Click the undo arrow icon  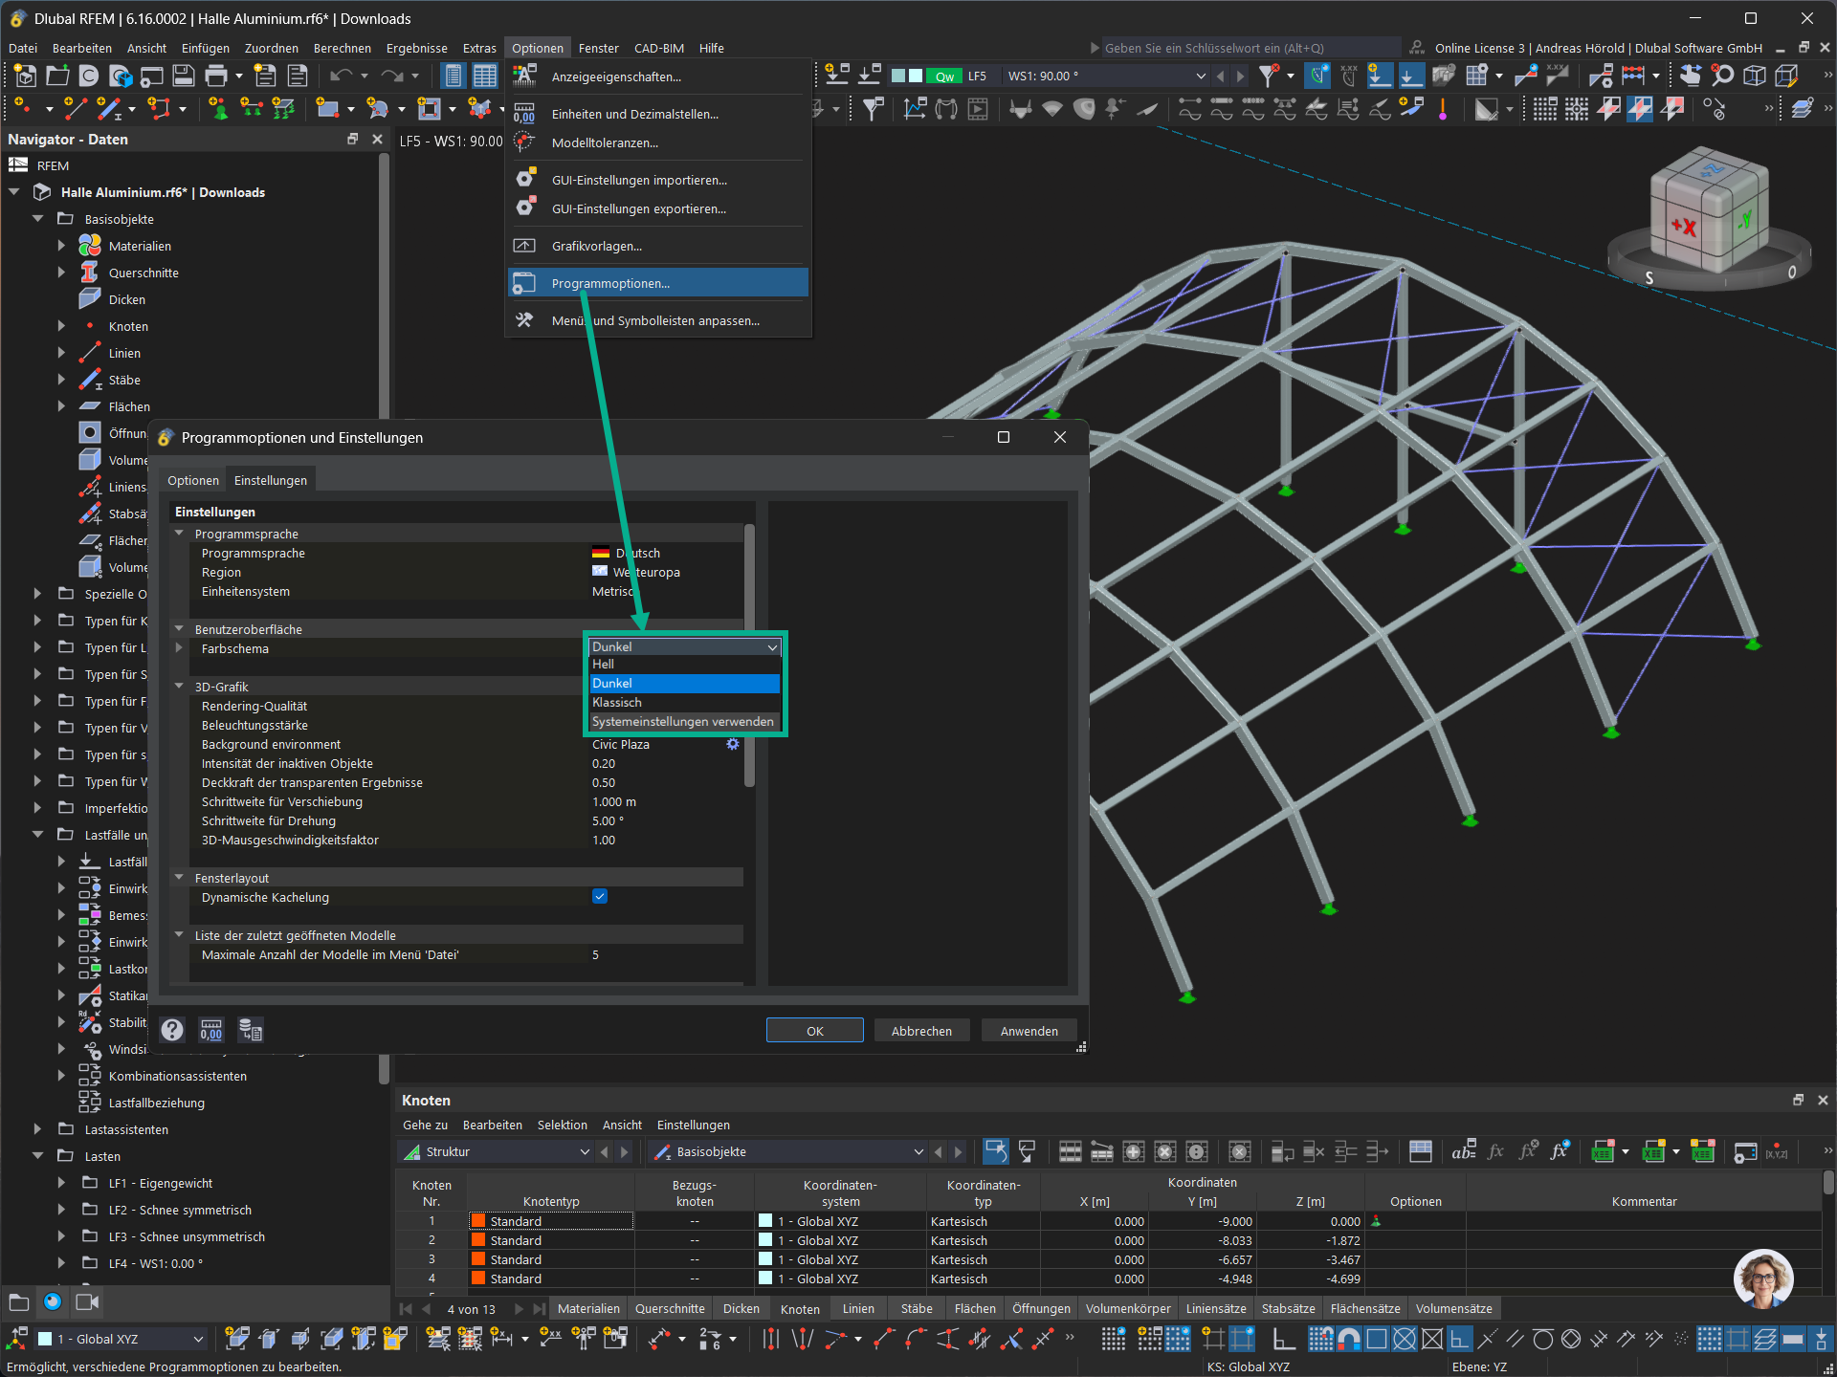click(340, 76)
